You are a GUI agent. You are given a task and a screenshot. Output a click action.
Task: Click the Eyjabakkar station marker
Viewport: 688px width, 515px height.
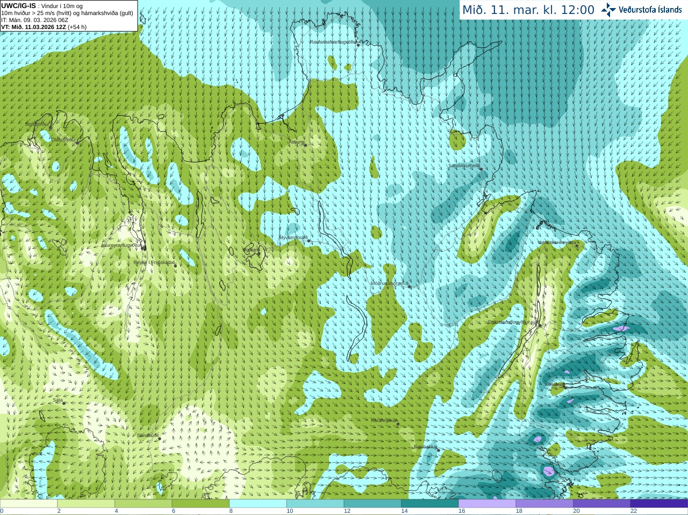(439, 450)
